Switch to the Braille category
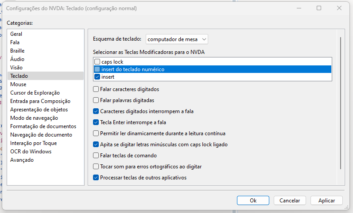 [17, 51]
